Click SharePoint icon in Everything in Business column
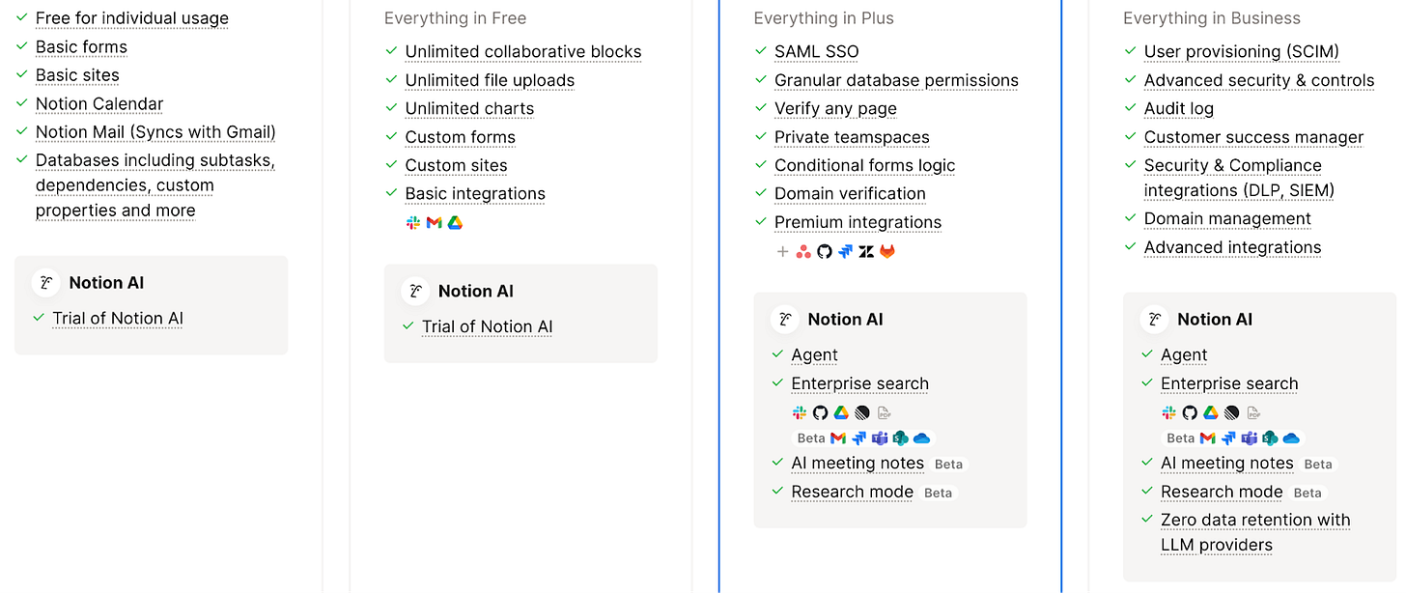The height and width of the screenshot is (593, 1406). [x=1270, y=438]
